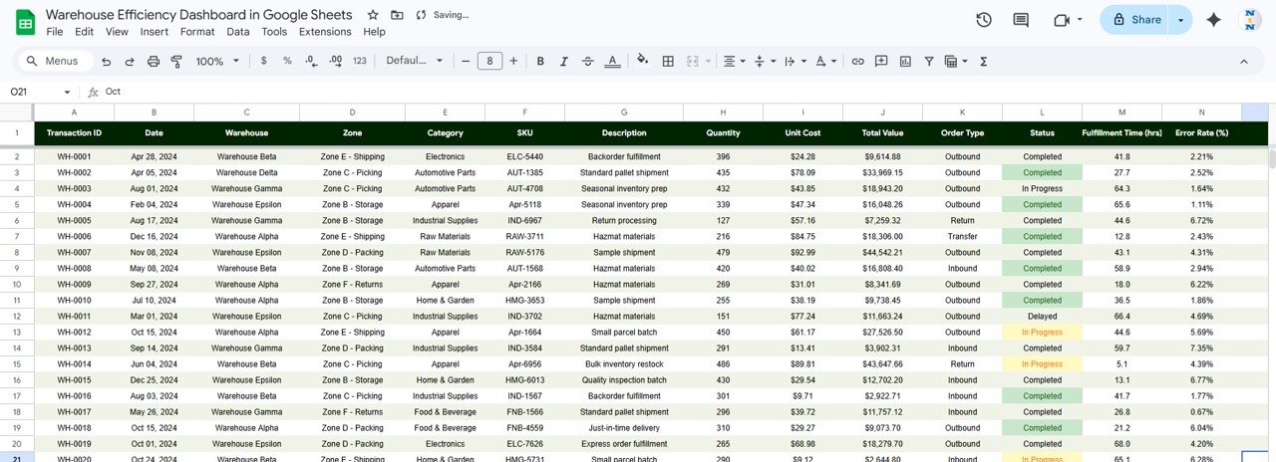Screen dimensions: 1276x462
Task: Toggle strikethrough formatting
Action: point(588,61)
